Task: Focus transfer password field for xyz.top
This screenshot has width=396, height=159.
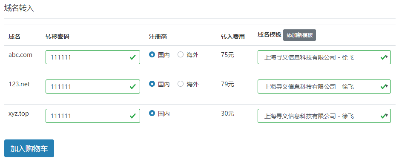Action: coord(93,116)
